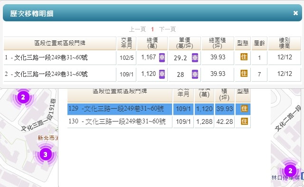Viewport: 304px width, 187px height.
Task: Select row 130 address 文化三路一段249巷31~60號
Action: (125, 122)
